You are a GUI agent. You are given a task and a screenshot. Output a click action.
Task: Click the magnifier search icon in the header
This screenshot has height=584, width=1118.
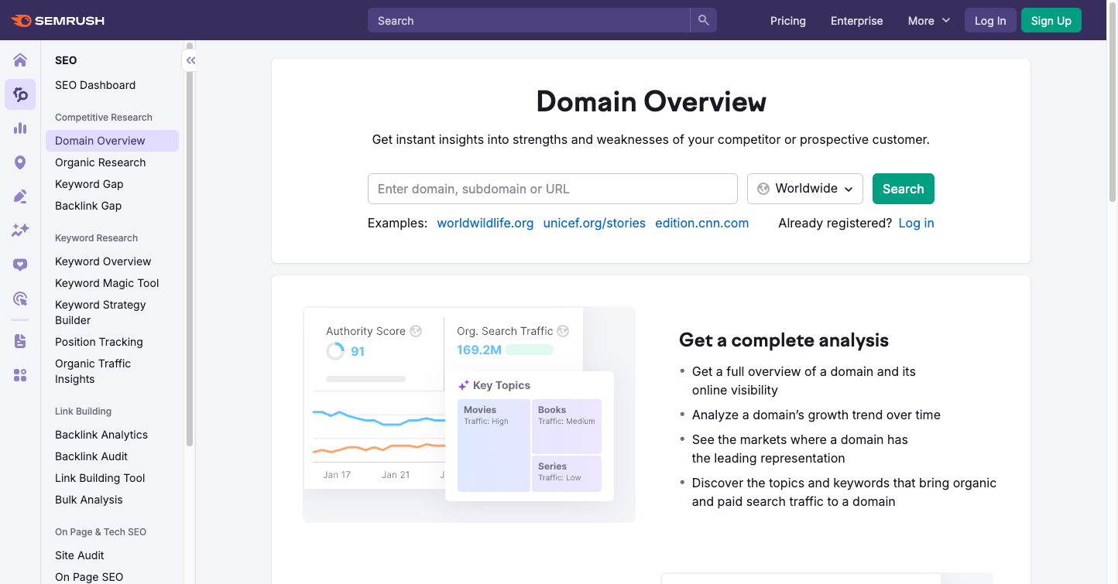pos(703,20)
